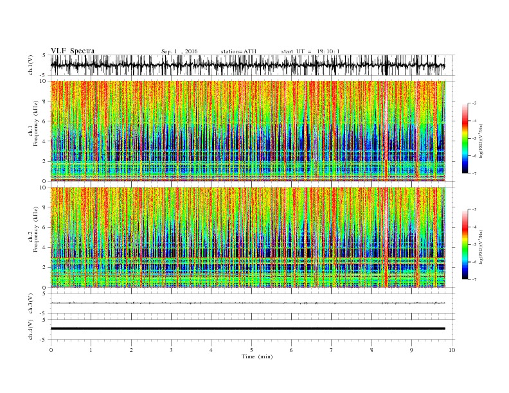Screen dimensions: 509x393
Task: Click the "-3" tick on ch.1 color bar
Action: (x=474, y=103)
